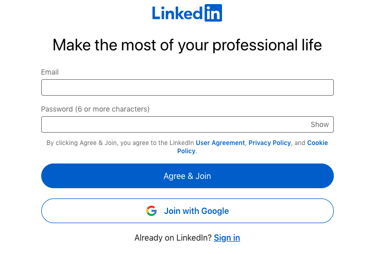Viewport: 374px width, 254px height.
Task: Click the "Already on LinkedIn?" text
Action: [173, 238]
